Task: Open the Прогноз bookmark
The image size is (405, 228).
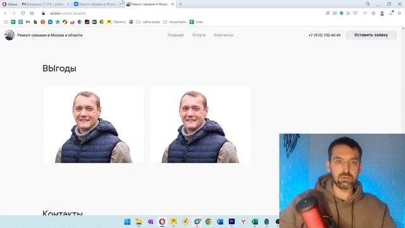Action: coord(116,22)
